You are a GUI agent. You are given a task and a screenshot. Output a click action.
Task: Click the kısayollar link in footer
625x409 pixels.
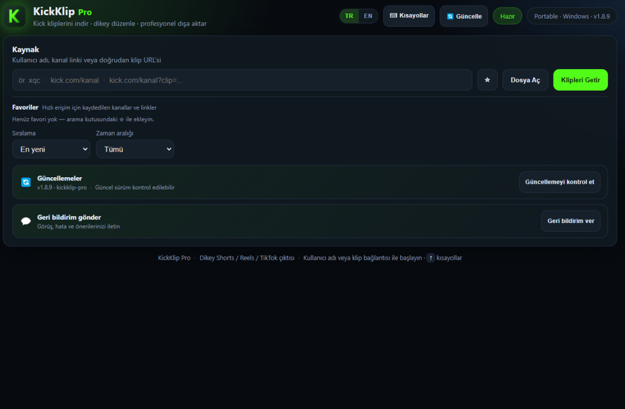click(449, 258)
